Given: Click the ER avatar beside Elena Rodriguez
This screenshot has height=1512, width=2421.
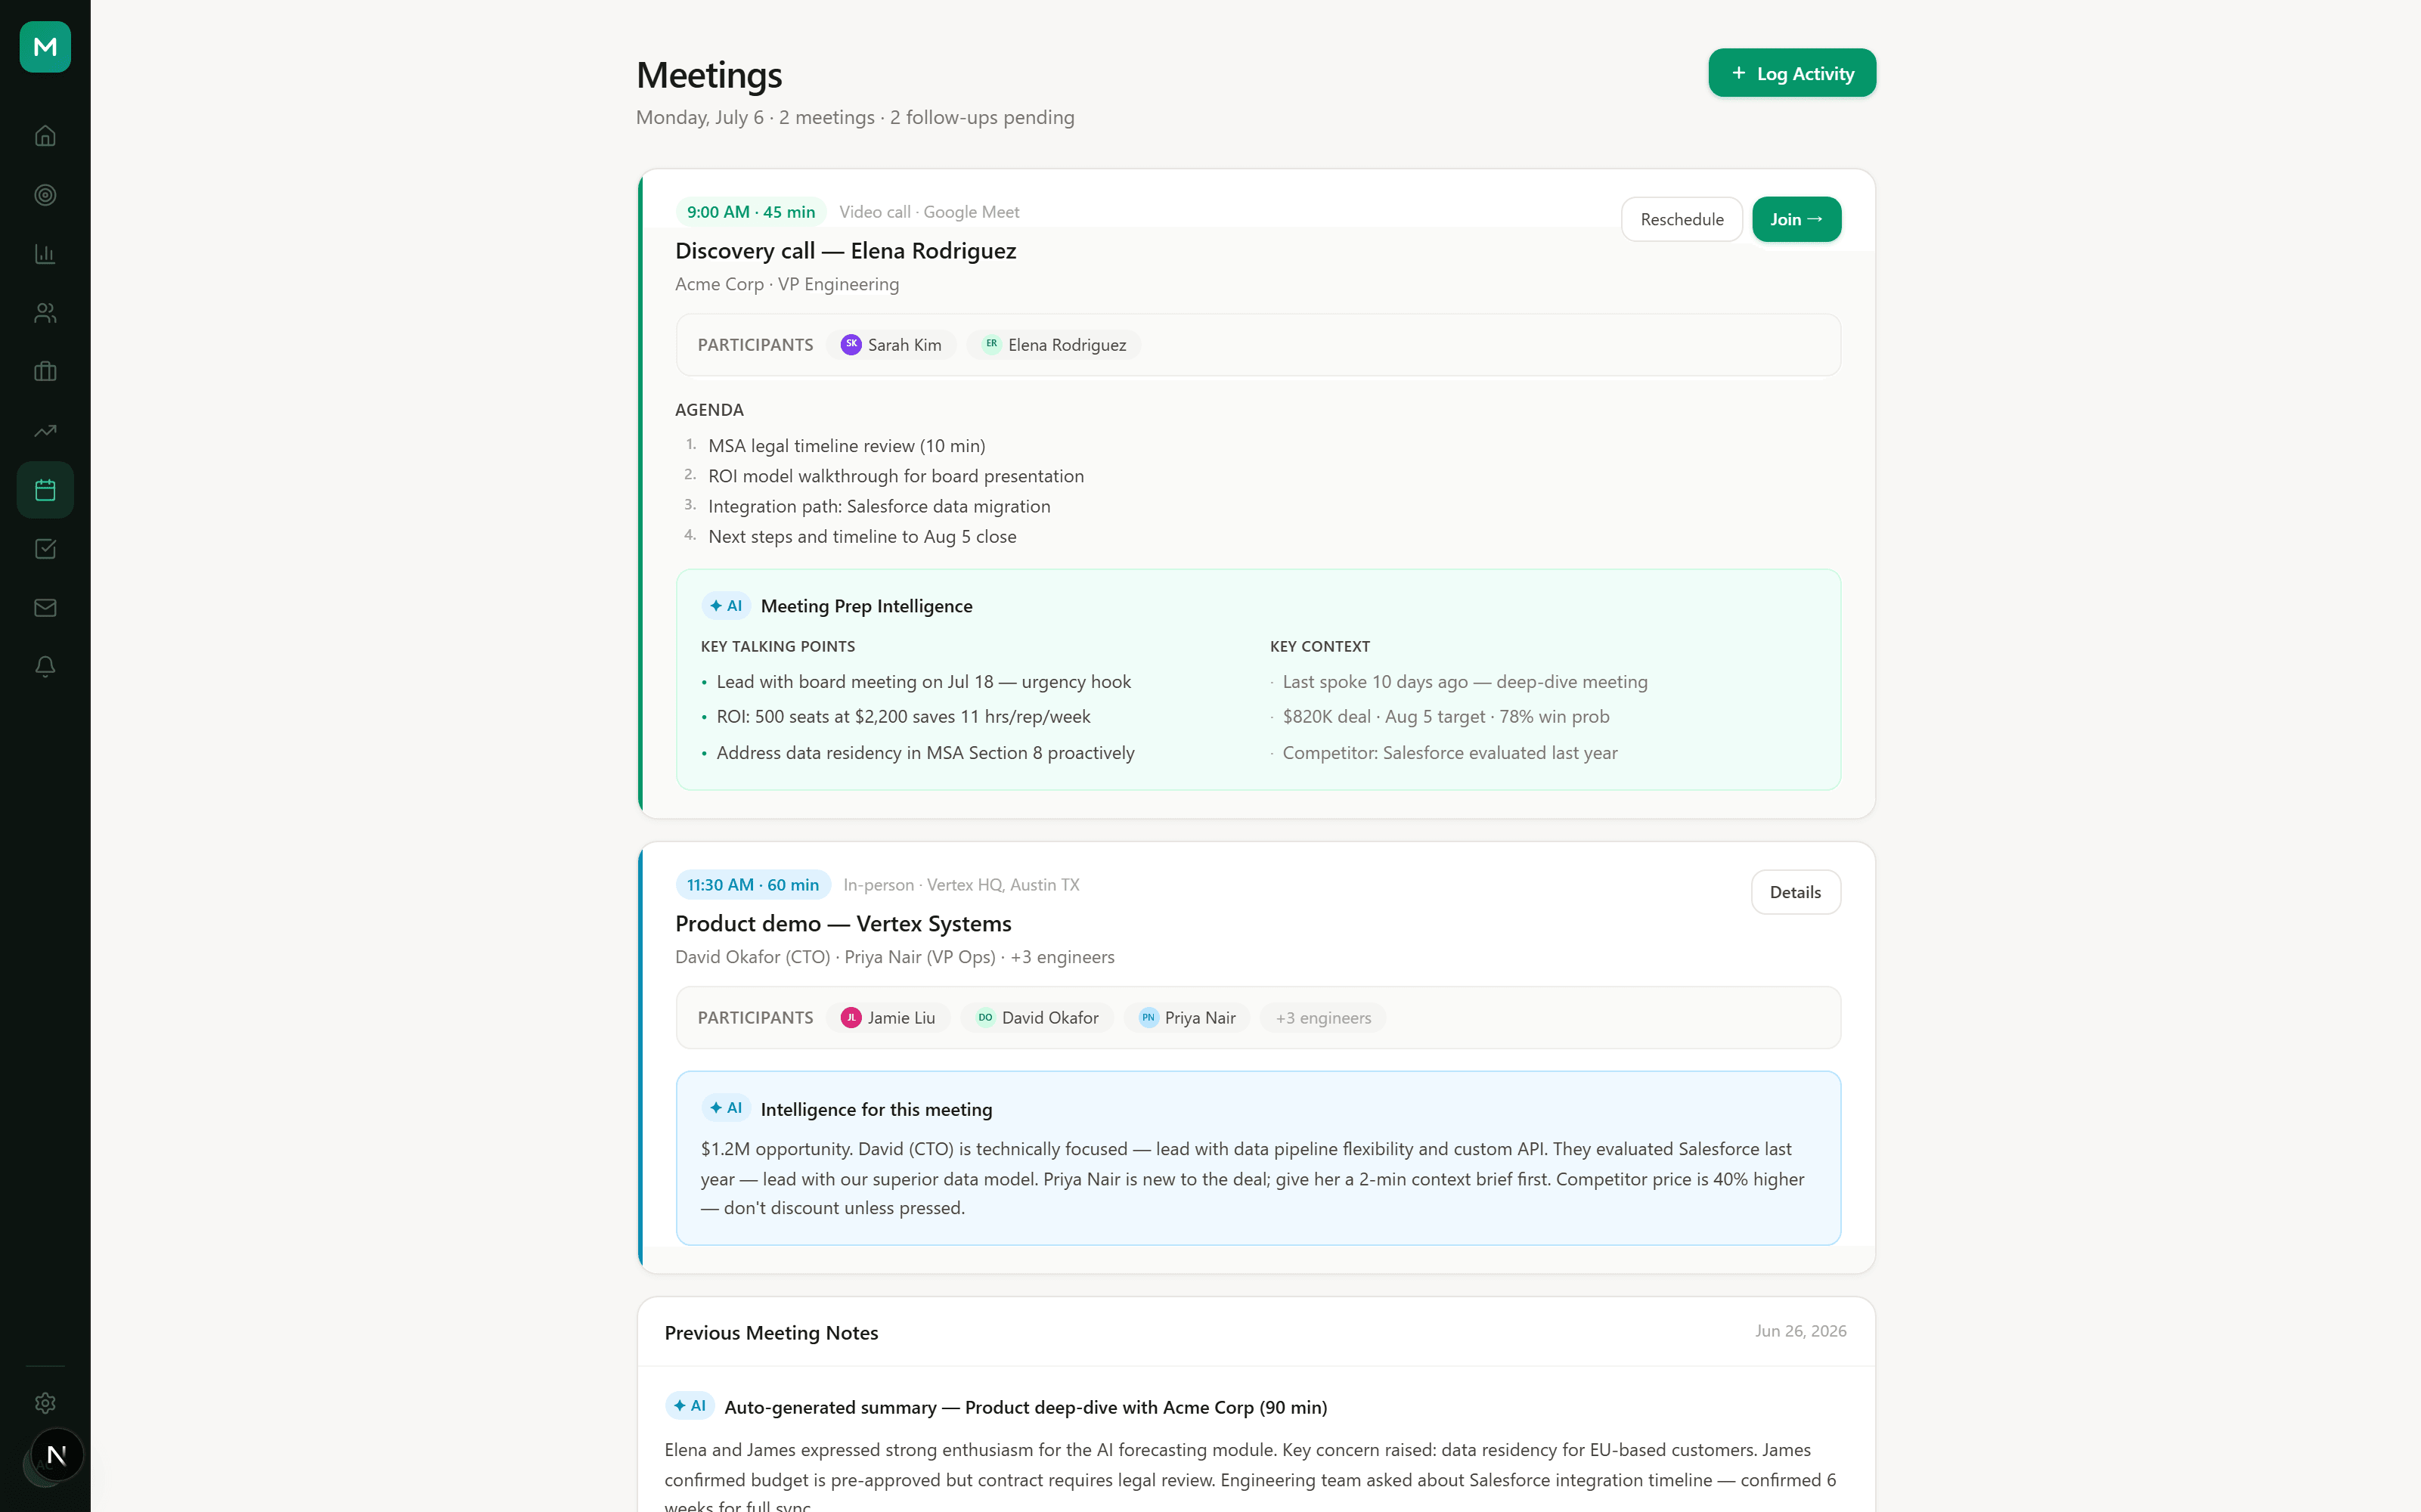Looking at the screenshot, I should (x=991, y=344).
